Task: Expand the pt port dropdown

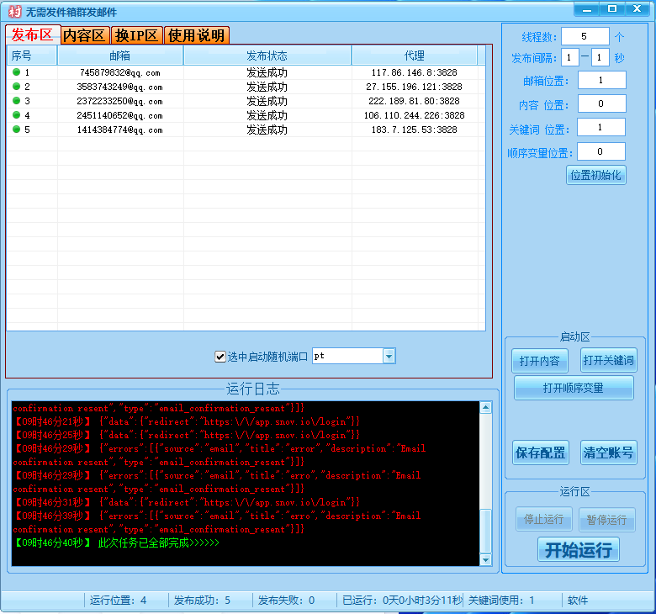Action: [389, 357]
